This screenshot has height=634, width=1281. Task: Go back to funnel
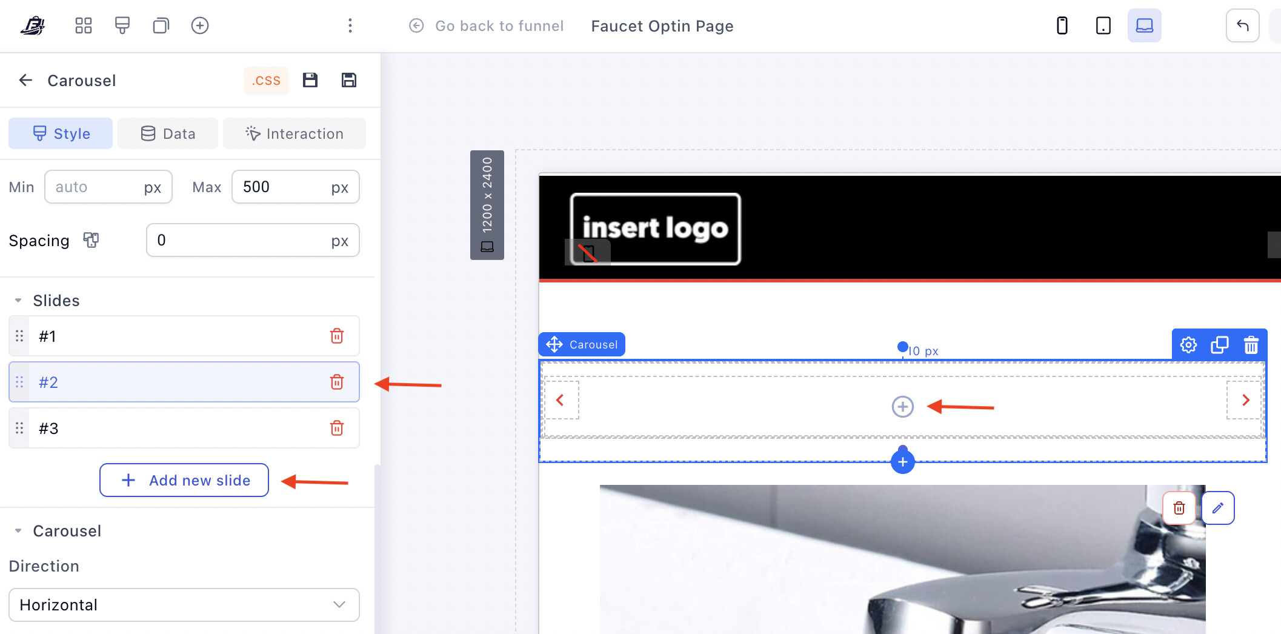pyautogui.click(x=487, y=26)
